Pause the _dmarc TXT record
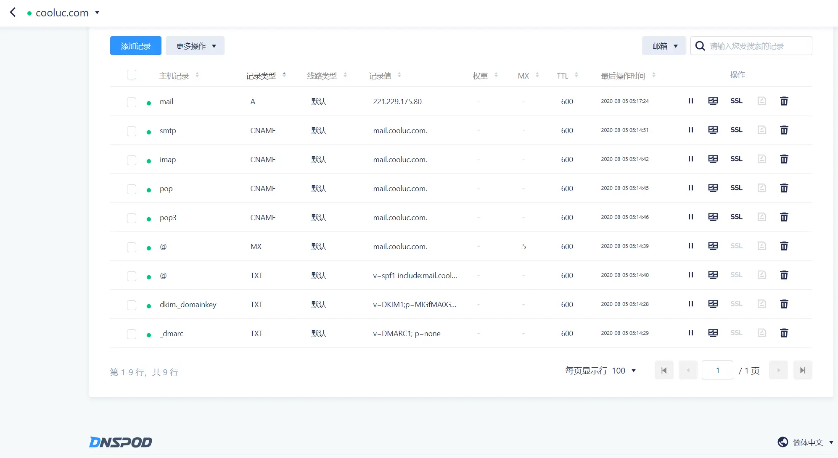Screen dimensions: 838x458 (690, 333)
